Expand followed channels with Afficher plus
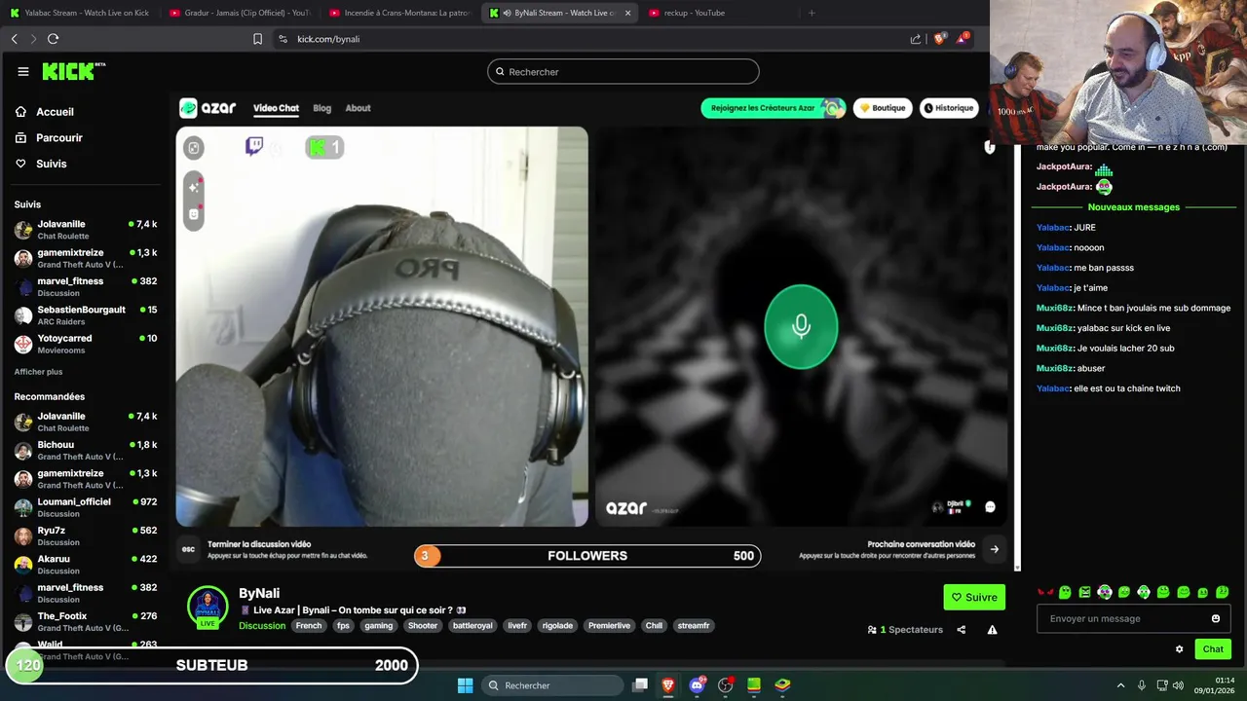 pyautogui.click(x=38, y=372)
